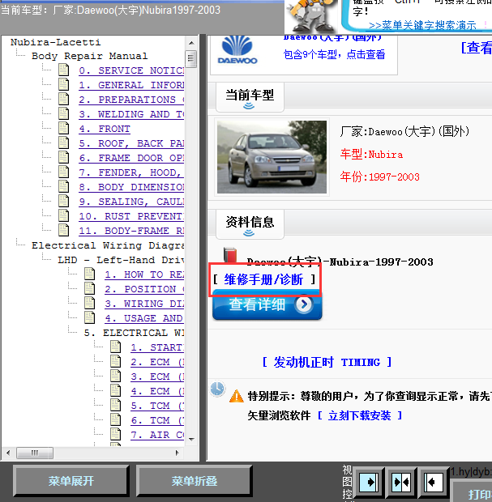The height and width of the screenshot is (502, 492).
Task: Click document icon beside '1. HOW TO RE'
Action: (89, 274)
